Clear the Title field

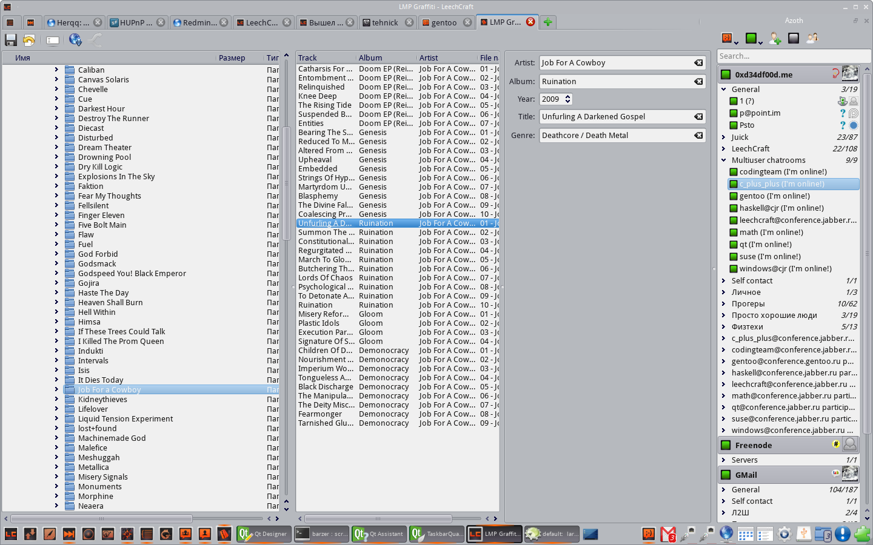tap(698, 117)
